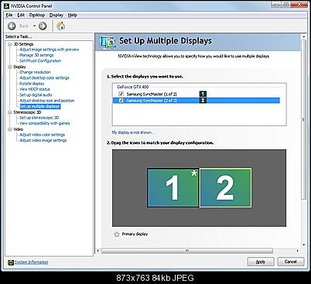
Task: Open the Edit menu
Action: (21, 15)
